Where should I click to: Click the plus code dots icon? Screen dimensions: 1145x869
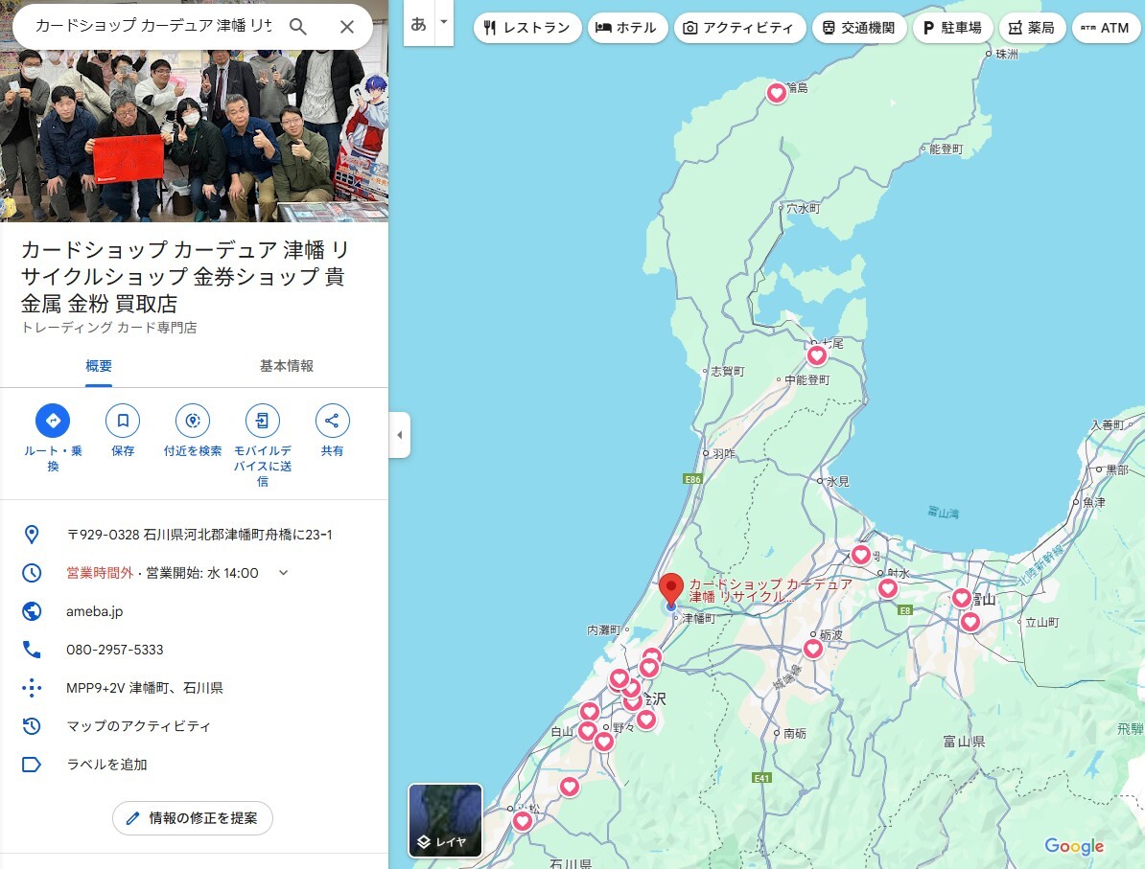[32, 687]
